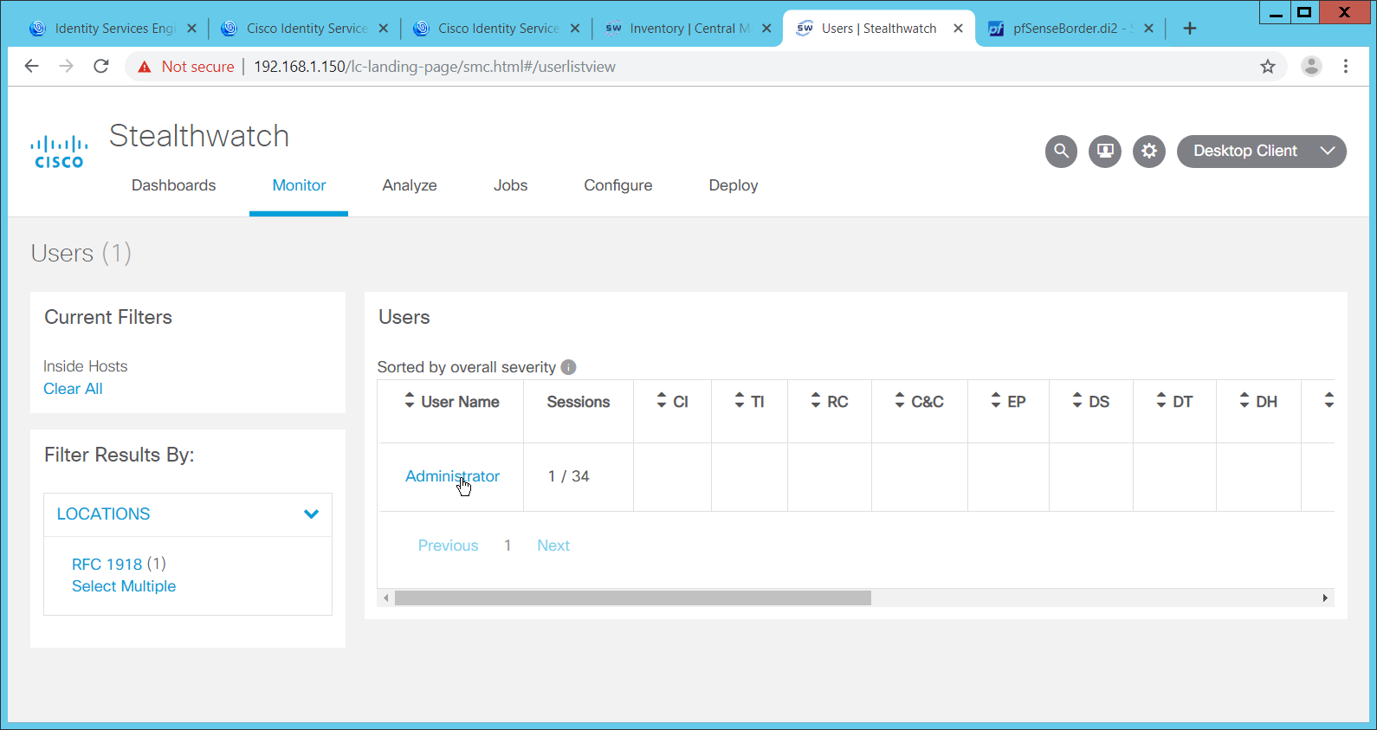Click the monitor/display icon in header

tap(1105, 151)
